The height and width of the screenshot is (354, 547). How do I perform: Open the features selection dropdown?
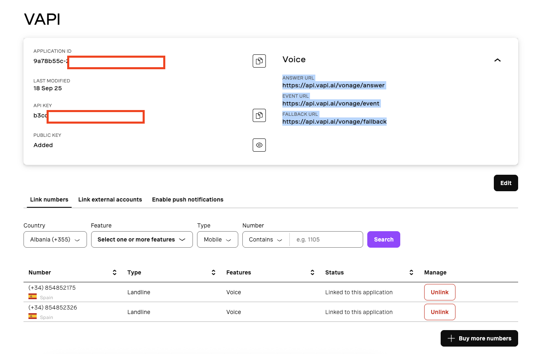click(x=142, y=239)
